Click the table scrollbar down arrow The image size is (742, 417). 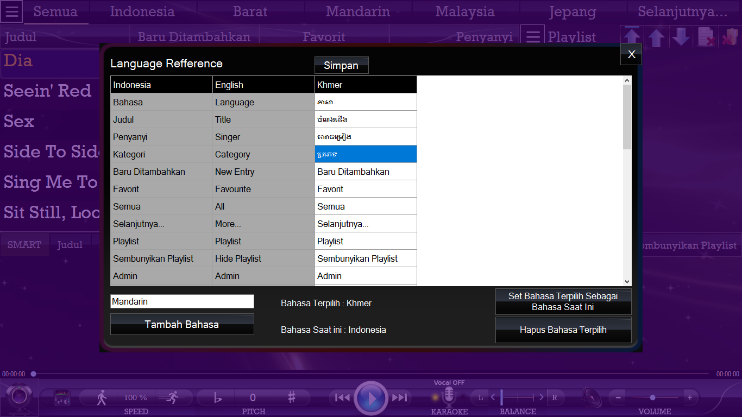click(627, 282)
